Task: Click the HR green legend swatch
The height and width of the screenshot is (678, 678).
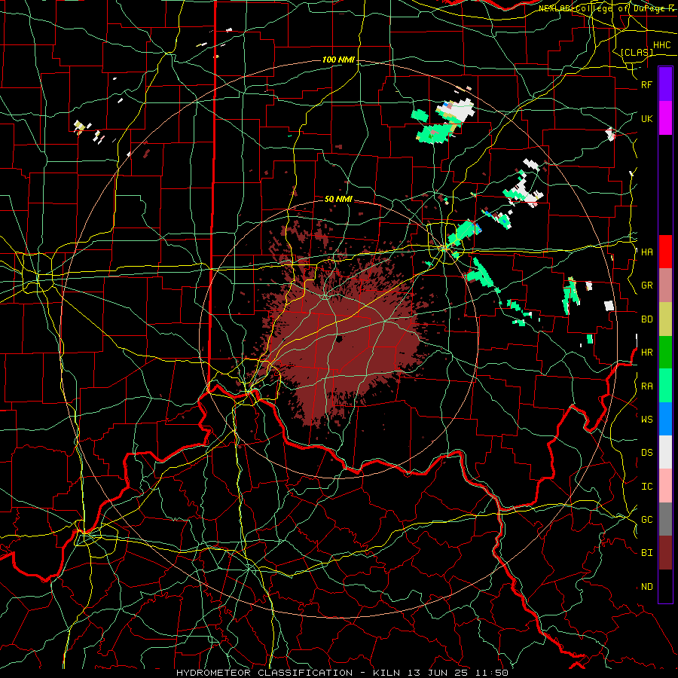Action: click(665, 353)
